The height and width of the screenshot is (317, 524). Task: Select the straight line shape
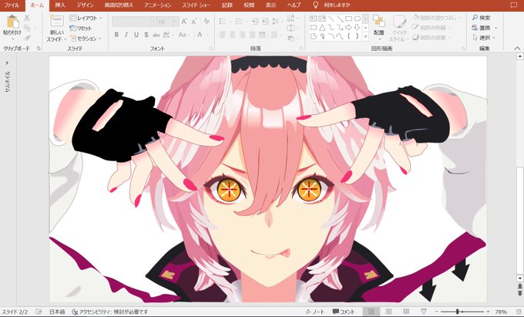tap(331, 19)
